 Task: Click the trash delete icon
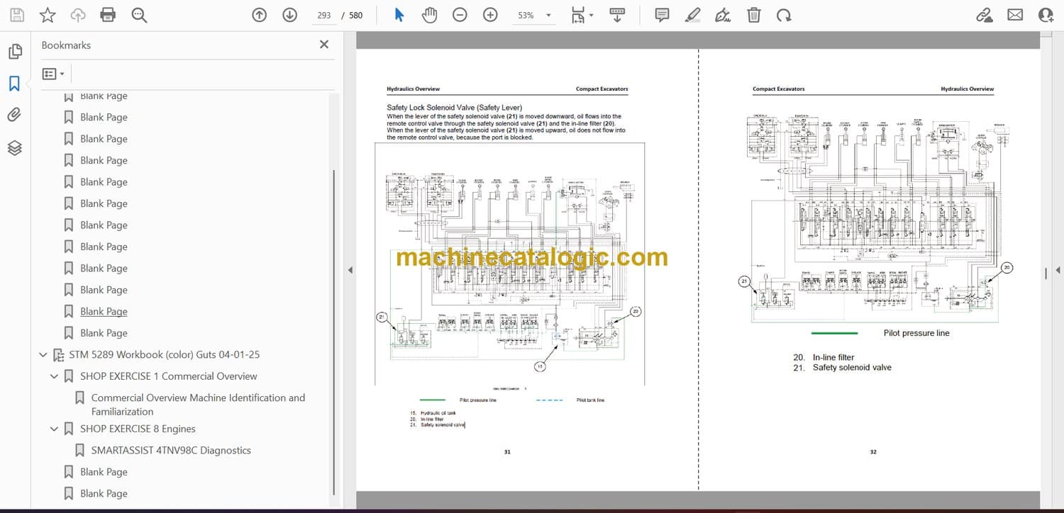[753, 15]
